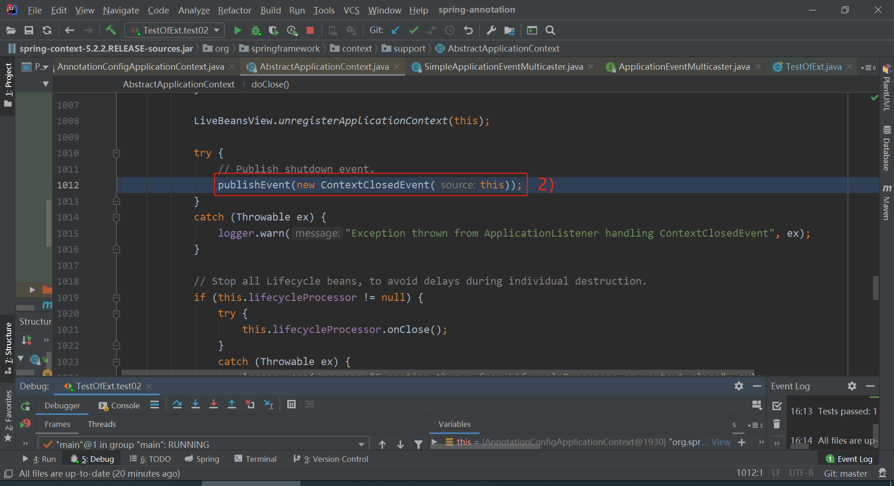Select previous frame with up arrow
The image size is (894, 486).
pos(382,445)
